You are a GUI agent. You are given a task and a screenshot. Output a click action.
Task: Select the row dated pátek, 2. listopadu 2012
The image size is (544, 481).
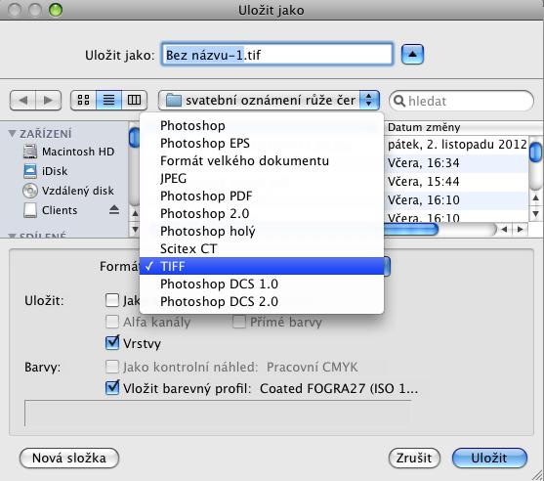457,145
